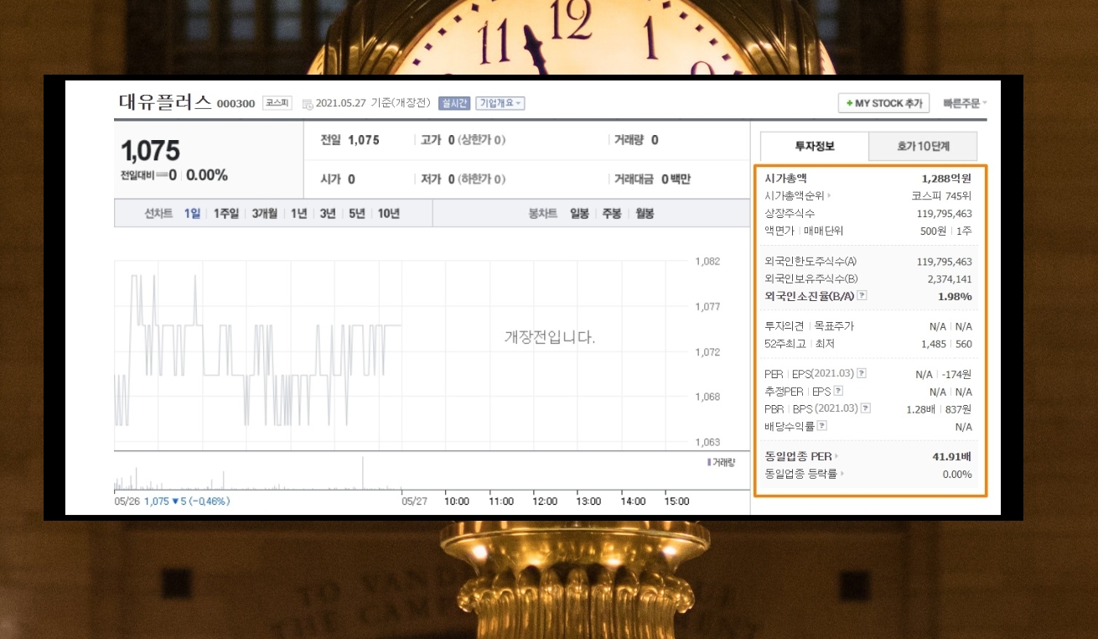Select the 5년 line chart period
The image size is (1098, 639).
coord(356,214)
